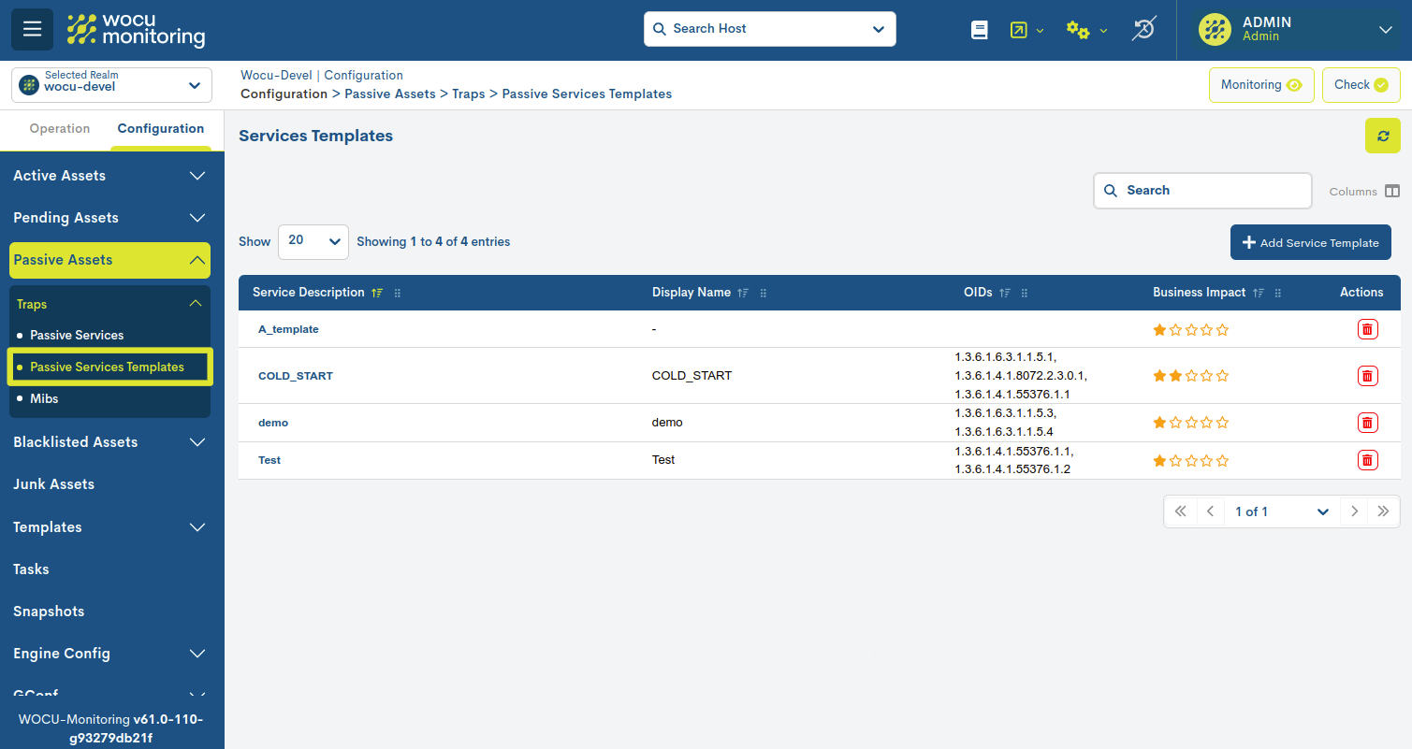This screenshot has width=1412, height=749.
Task: Delete the COLD_START template
Action: coord(1367,376)
